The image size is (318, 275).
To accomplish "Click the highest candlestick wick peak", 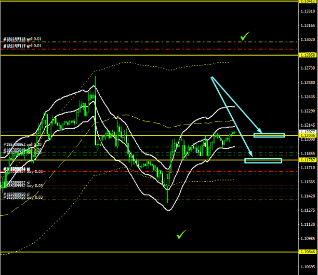I will click(x=95, y=77).
